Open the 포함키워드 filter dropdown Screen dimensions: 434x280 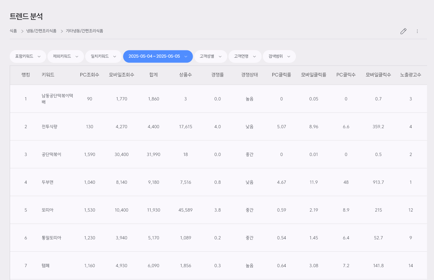coord(28,56)
